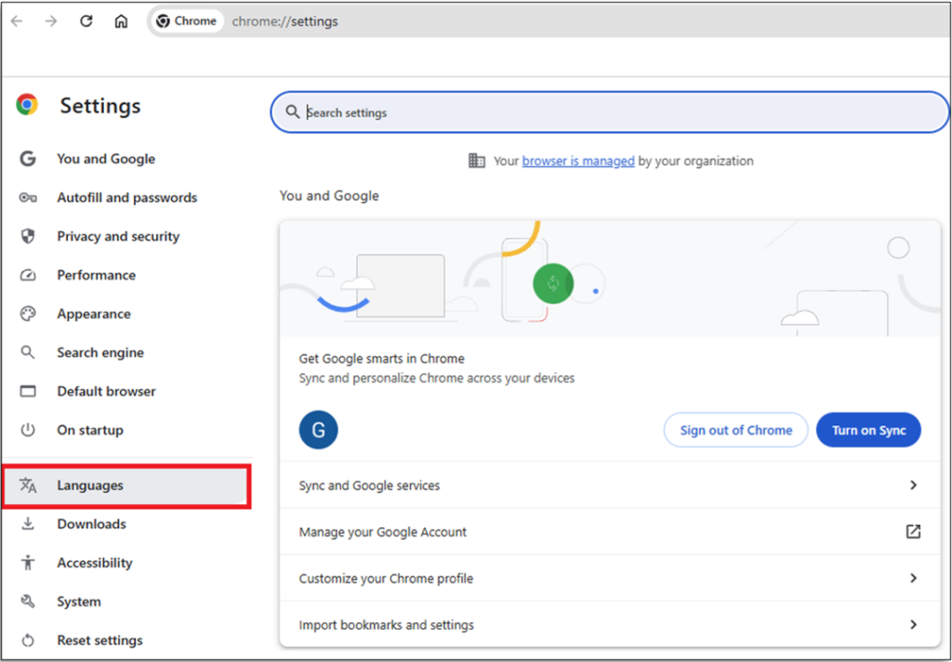Open Privacy and security section
The height and width of the screenshot is (662, 952).
pos(118,237)
